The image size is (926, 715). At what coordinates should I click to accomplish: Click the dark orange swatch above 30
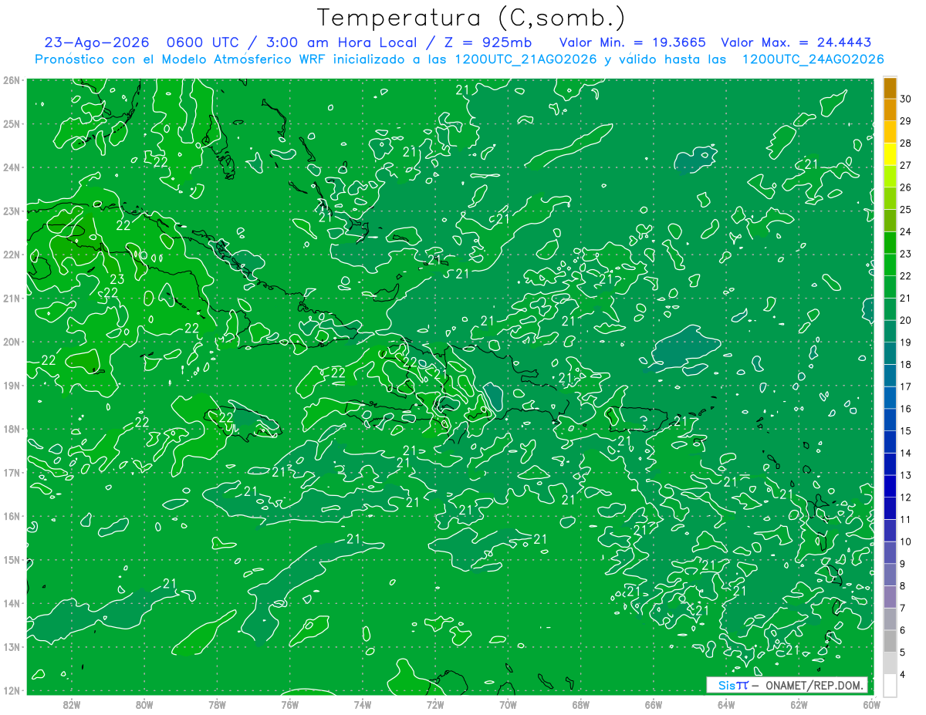(x=890, y=87)
